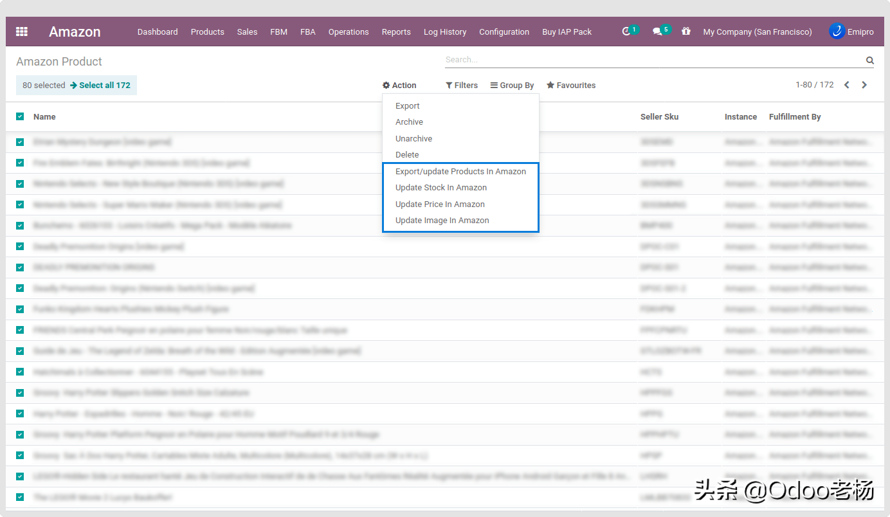This screenshot has width=890, height=517.
Task: Choose Export from Action menu
Action: point(408,105)
